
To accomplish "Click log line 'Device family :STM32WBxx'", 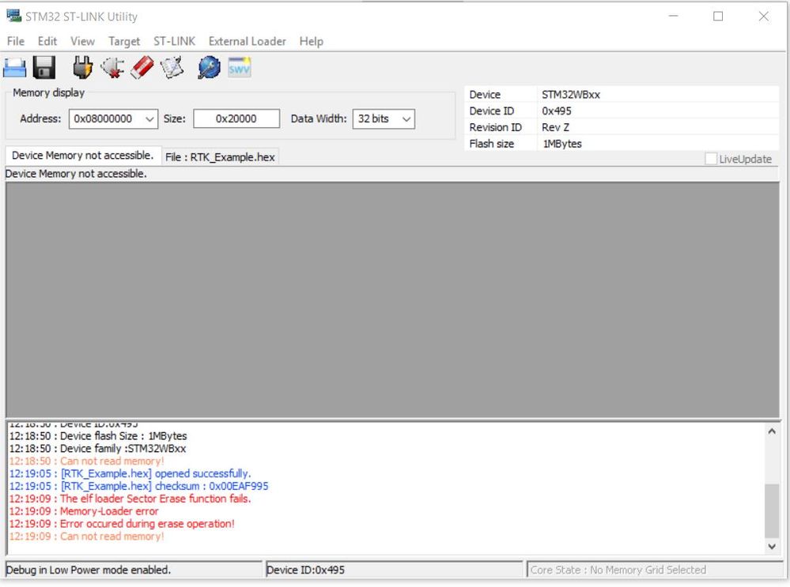I will 98,449.
